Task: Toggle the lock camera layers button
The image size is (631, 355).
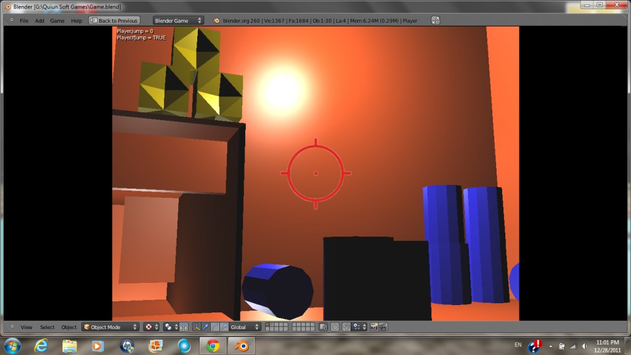Action: [322, 327]
